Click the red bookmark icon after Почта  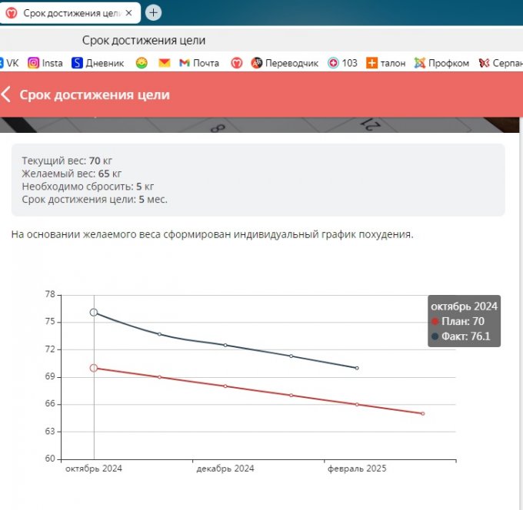(x=238, y=63)
